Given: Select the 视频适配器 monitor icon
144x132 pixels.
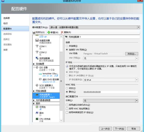Looking at the screenshot, I should coord(37,58).
